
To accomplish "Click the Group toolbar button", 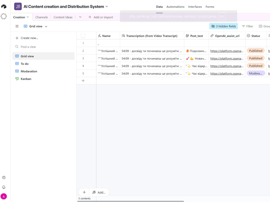I will coord(264,26).
